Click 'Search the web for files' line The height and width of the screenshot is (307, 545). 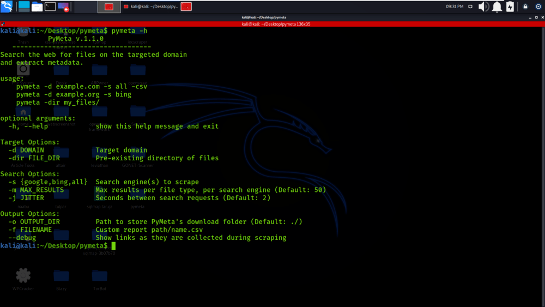(94, 55)
